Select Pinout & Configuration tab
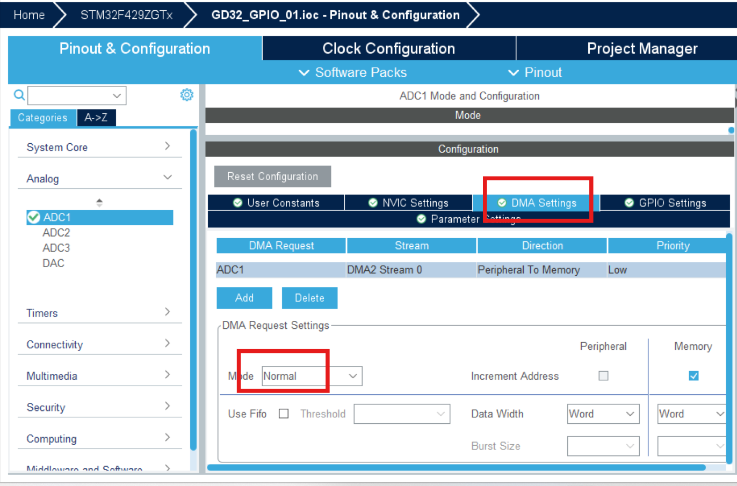Viewport: 737px width, 486px height. 135,48
